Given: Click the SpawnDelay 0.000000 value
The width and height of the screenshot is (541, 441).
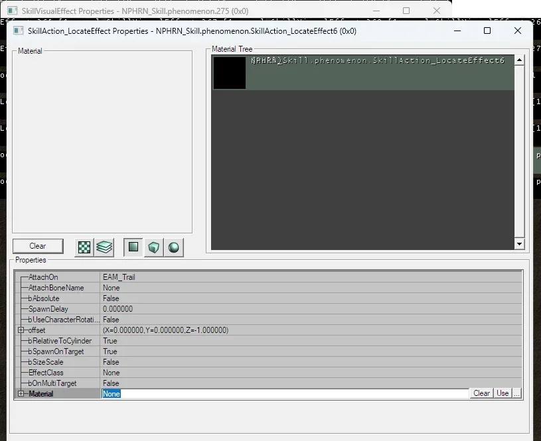Looking at the screenshot, I should (117, 309).
